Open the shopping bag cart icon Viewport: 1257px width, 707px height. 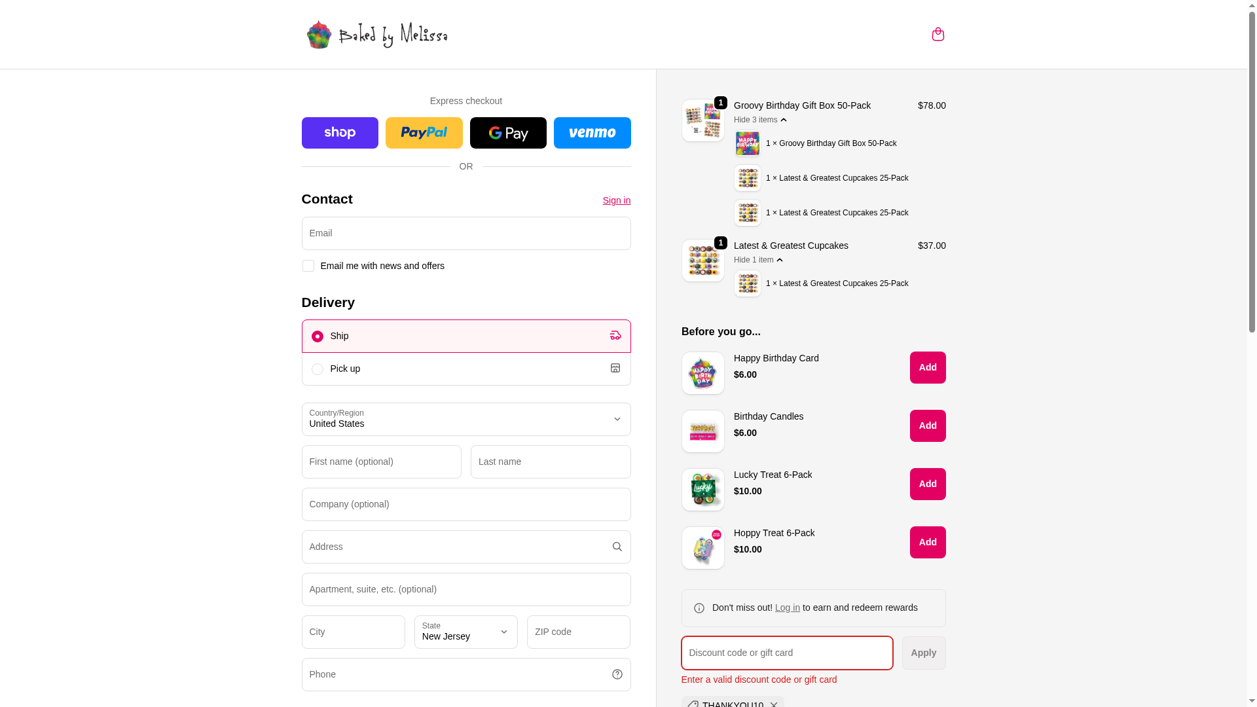(938, 34)
